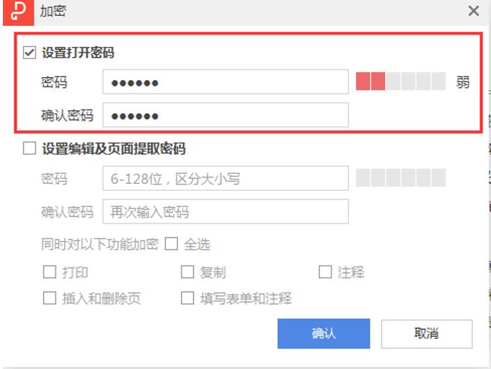Viewport: 491px width, 369px height.
Task: Click the open password 密码 field
Action: click(226, 81)
